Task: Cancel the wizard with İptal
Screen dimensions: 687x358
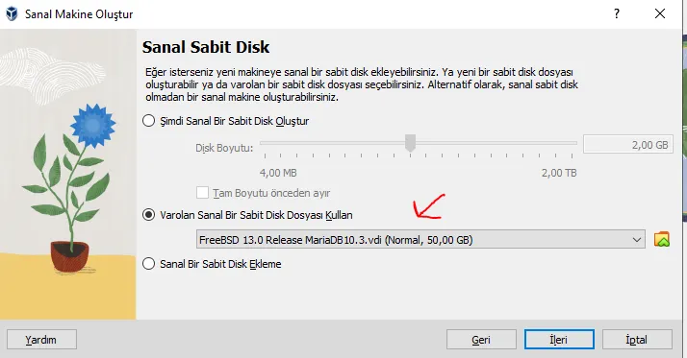Action: [x=637, y=340]
